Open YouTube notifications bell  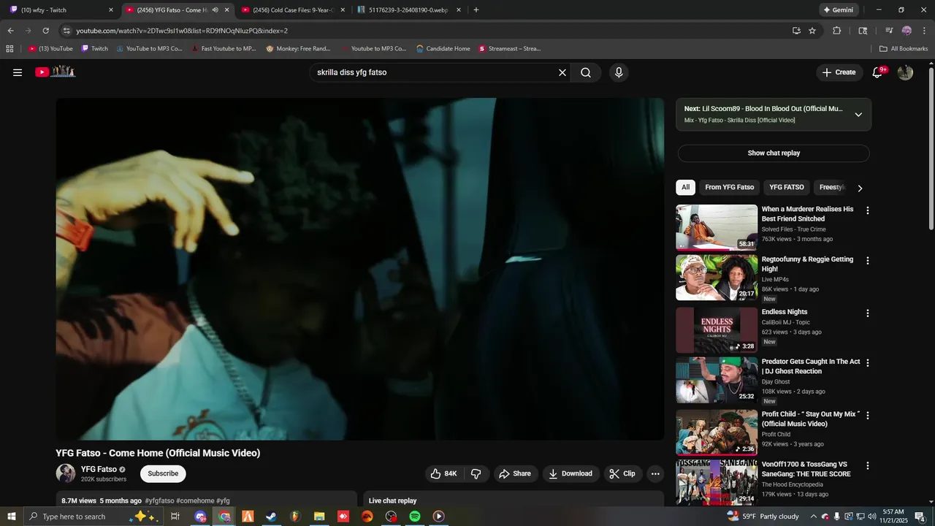pyautogui.click(x=878, y=72)
